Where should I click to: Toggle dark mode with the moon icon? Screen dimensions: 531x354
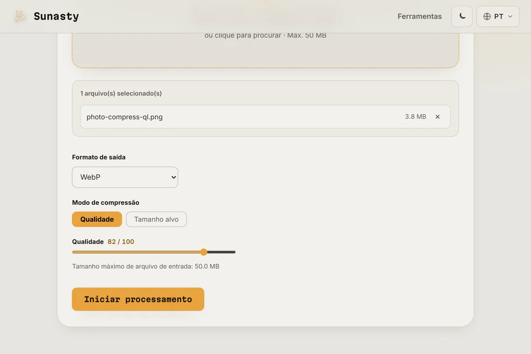[x=462, y=16]
